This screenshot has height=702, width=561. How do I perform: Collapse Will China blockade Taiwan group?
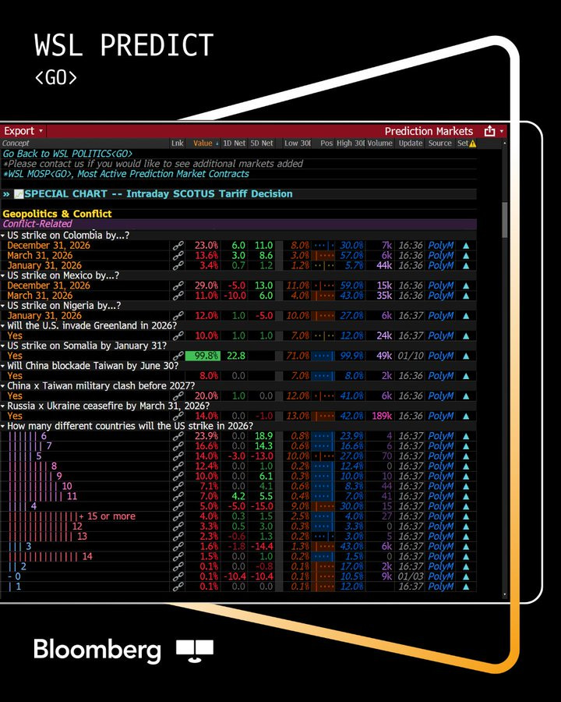(x=3, y=367)
